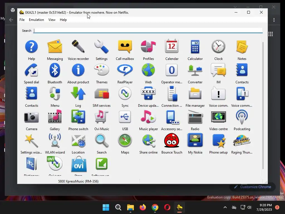This screenshot has height=214, width=285.
Task: Launch the Themes palette app
Action: coord(102,70)
